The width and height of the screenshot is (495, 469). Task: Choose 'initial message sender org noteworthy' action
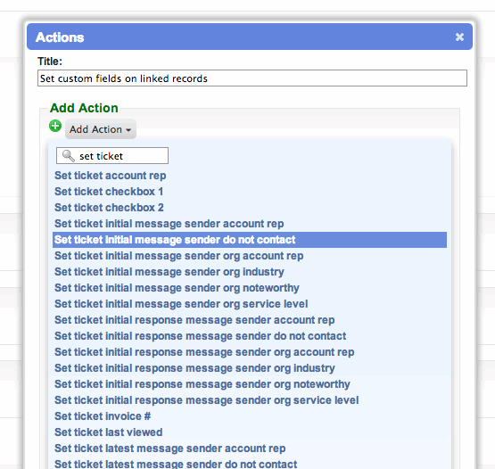[x=177, y=288]
